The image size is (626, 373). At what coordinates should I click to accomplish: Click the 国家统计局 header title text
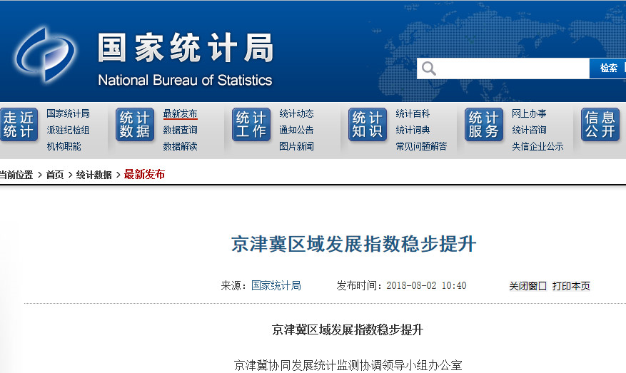click(186, 48)
